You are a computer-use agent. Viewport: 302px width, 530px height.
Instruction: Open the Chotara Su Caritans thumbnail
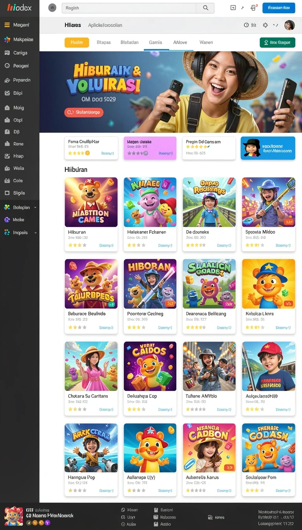91,366
